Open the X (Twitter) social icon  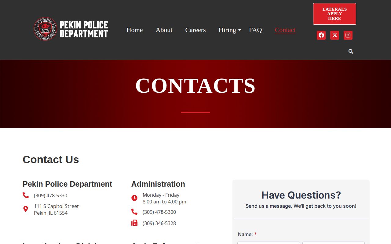tap(334, 35)
